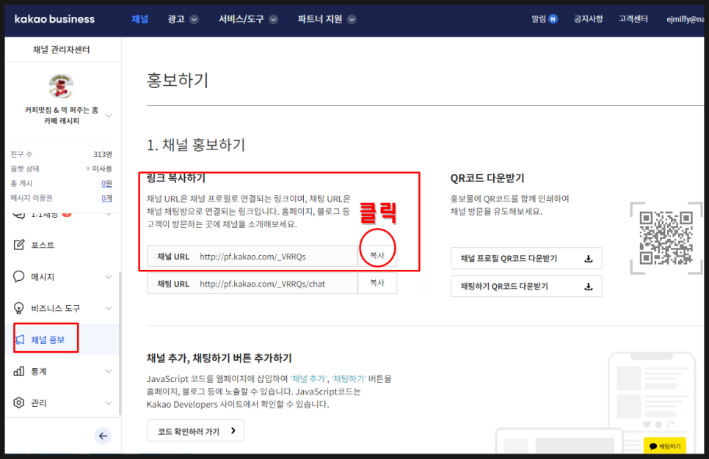
Task: Expand the 관리 sidebar section
Action: point(109,403)
